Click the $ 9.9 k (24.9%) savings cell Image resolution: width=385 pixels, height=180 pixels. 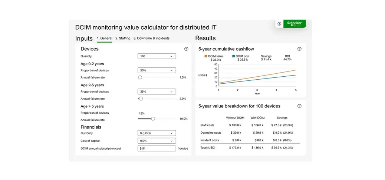(x=283, y=133)
